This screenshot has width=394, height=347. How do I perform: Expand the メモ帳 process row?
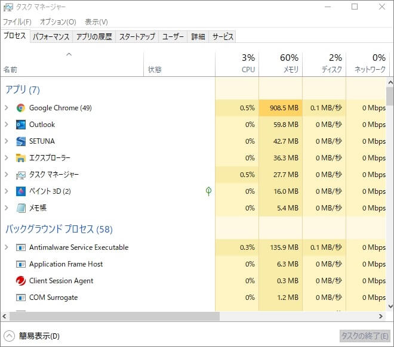tap(7, 208)
